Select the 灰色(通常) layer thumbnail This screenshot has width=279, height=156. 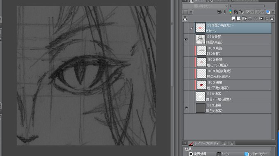coord(200,108)
